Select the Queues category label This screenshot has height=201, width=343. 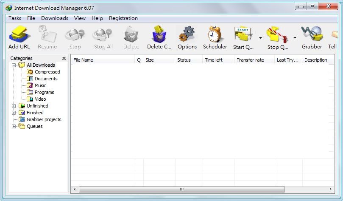coord(35,126)
